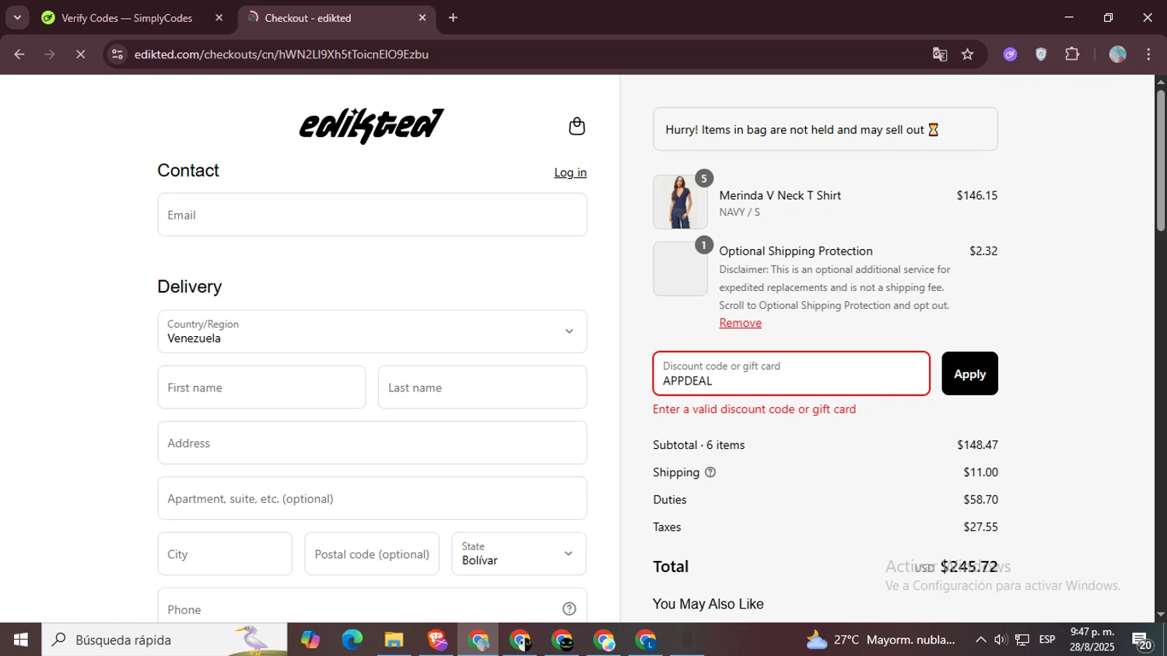Switch to the Verify Codes — SimplyCodes tab
The image size is (1167, 656).
(x=127, y=18)
